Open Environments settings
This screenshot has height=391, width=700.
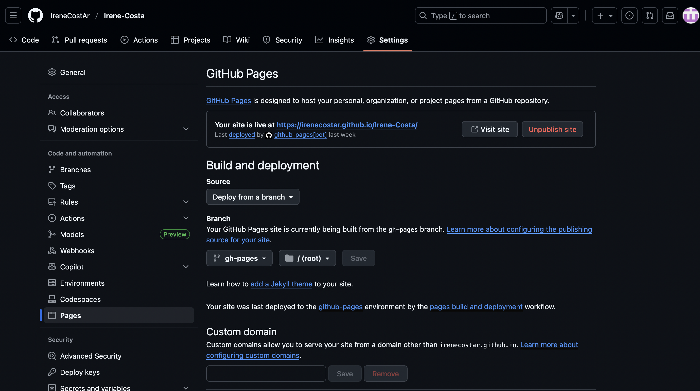click(x=119, y=283)
